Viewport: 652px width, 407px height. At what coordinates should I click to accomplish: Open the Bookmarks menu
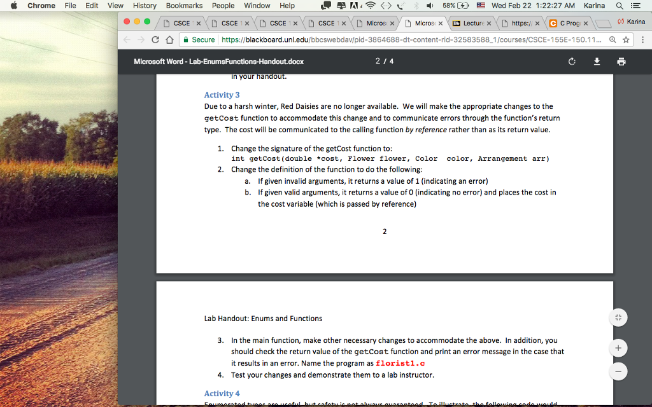coord(183,6)
